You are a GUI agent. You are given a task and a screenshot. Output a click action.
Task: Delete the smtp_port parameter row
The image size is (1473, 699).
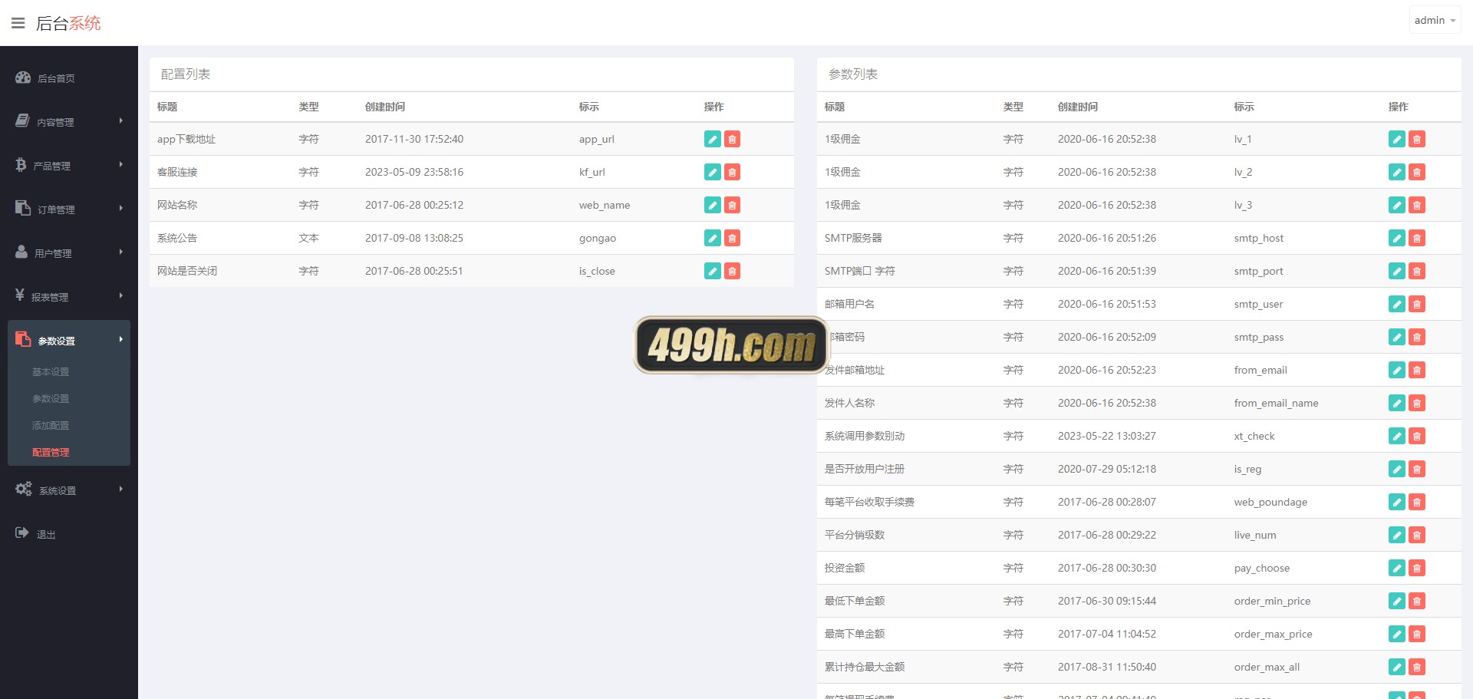pyautogui.click(x=1417, y=271)
